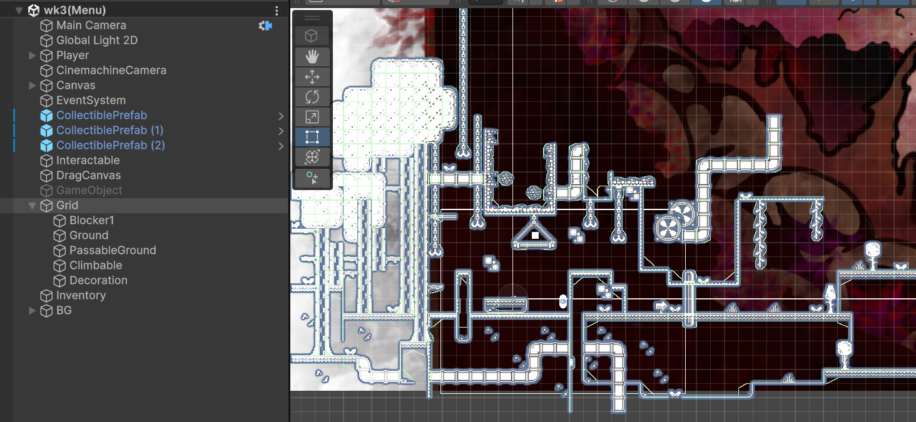This screenshot has width=916, height=422.
Task: Select the Scale tool
Action: [312, 117]
